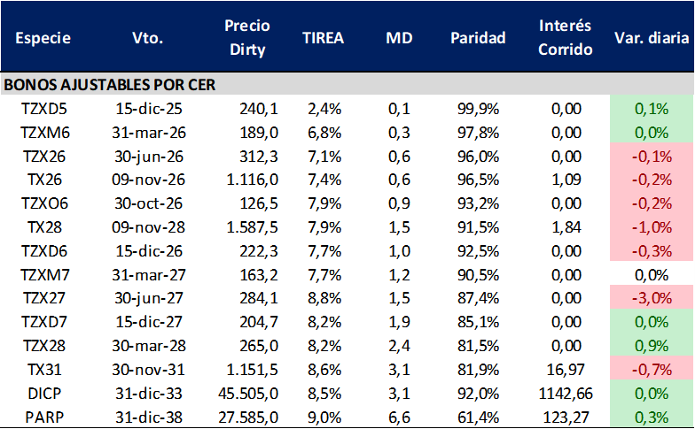Select the Var. diaria column header
This screenshot has width=695, height=429.
(652, 38)
